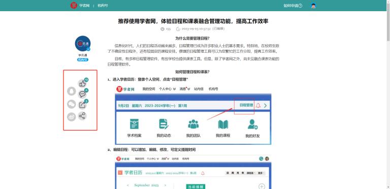390x189 pixels.
Task: Share to WeChat via its icon
Action: [x=72, y=104]
